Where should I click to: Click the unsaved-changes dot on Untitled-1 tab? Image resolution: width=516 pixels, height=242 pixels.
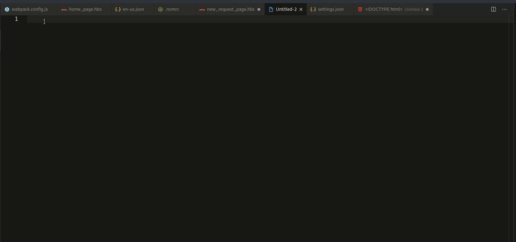pyautogui.click(x=427, y=9)
